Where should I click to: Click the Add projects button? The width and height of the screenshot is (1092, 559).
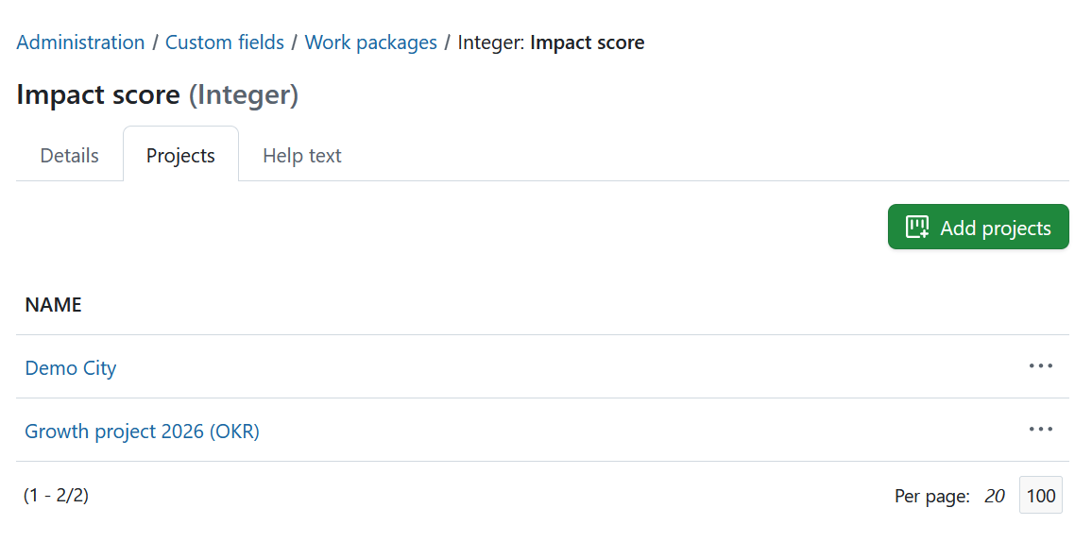(978, 227)
